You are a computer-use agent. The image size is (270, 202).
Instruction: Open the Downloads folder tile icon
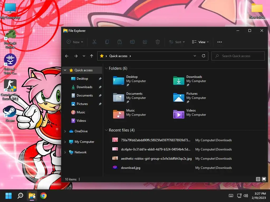pyautogui.click(x=179, y=80)
